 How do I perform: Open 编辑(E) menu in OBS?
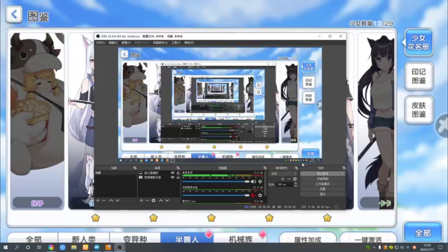(x=113, y=43)
